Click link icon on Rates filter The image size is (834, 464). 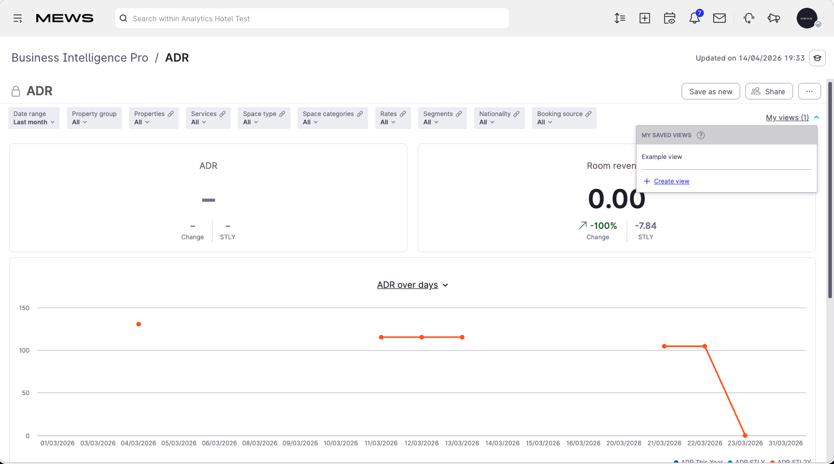point(403,114)
